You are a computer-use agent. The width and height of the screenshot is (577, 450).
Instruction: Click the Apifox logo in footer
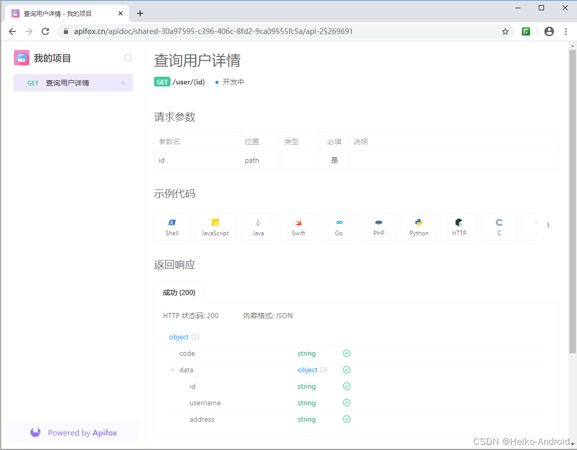[x=36, y=432]
